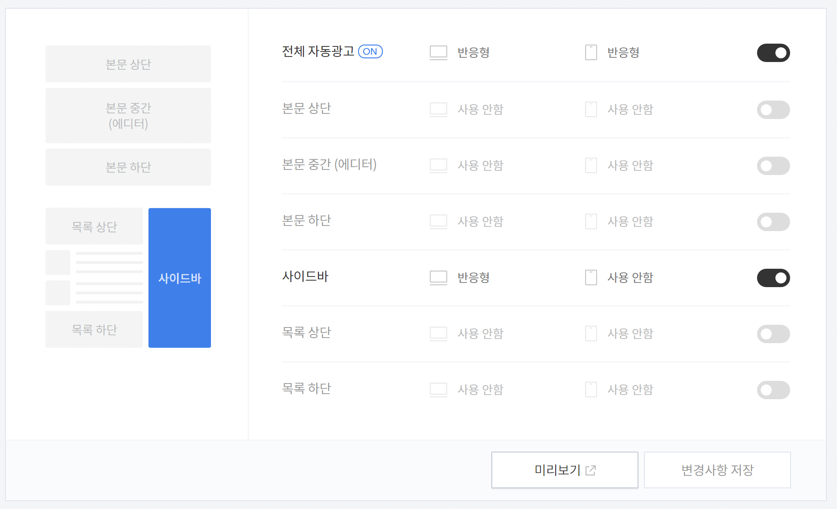Click the 변경사항 저장 save button
Image resolution: width=837 pixels, height=509 pixels.
(717, 470)
